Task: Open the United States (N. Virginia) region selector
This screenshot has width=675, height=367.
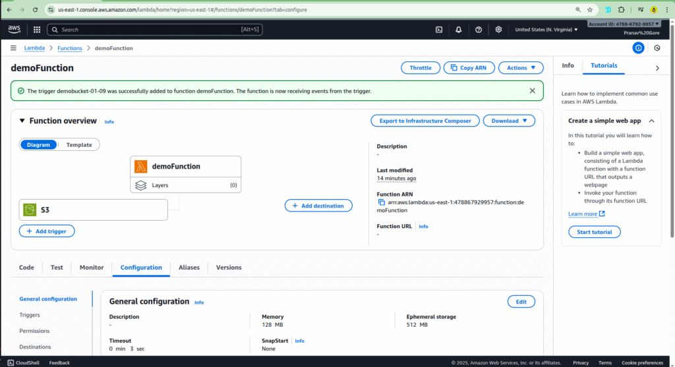Action: (546, 30)
